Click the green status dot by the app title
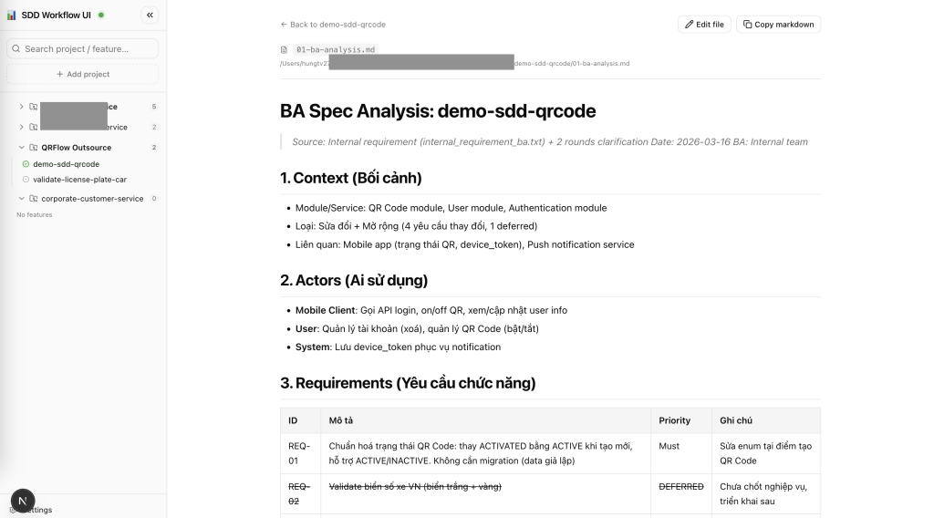The width and height of the screenshot is (934, 518). click(x=101, y=15)
